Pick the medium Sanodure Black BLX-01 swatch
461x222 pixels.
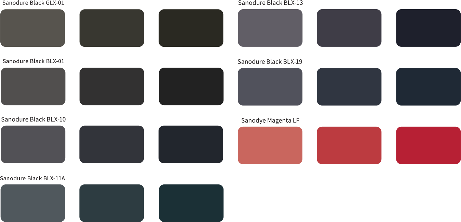[112, 86]
